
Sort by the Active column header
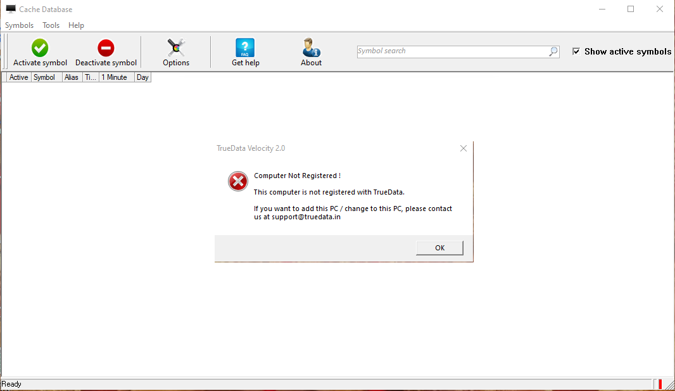[18, 77]
